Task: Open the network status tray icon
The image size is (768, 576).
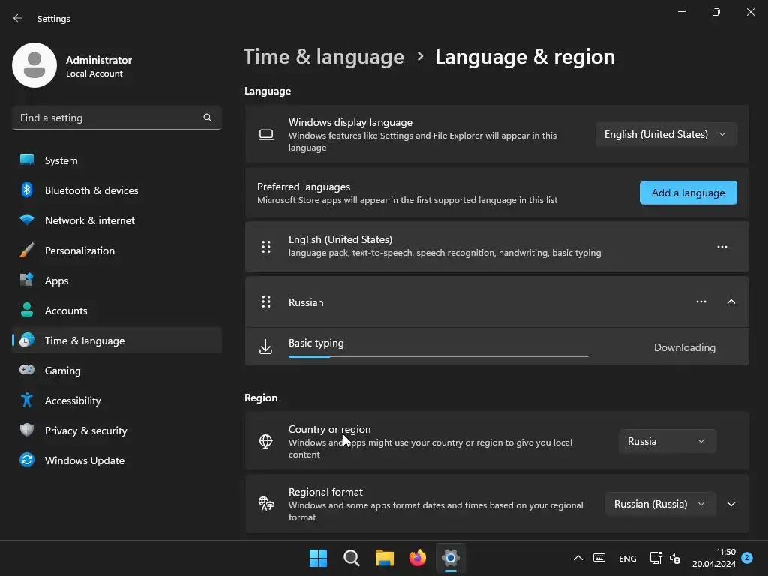Action: coord(655,558)
